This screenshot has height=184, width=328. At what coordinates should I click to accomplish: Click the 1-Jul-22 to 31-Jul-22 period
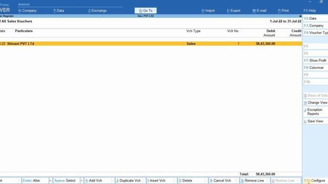(x=285, y=21)
